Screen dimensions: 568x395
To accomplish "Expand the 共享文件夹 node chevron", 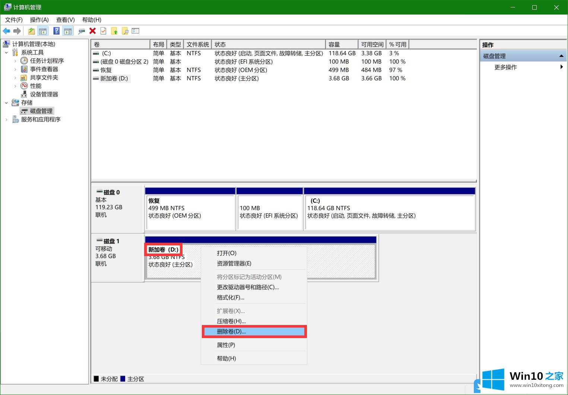I will pos(15,77).
